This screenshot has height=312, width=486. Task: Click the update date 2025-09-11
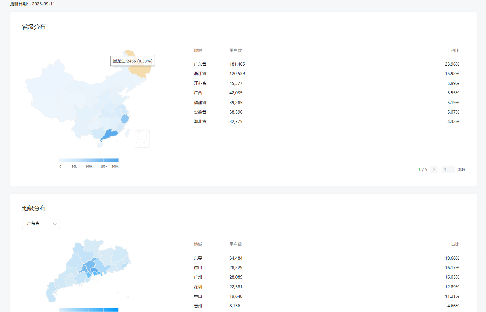(x=43, y=4)
